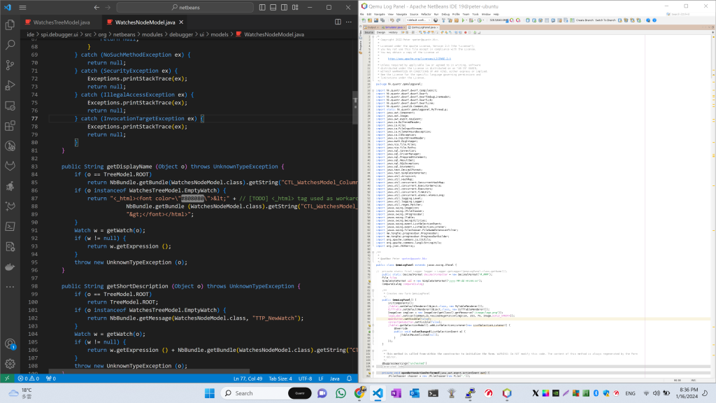The height and width of the screenshot is (403, 716).
Task: Open OneNote from the taskbar
Action: pos(396,393)
